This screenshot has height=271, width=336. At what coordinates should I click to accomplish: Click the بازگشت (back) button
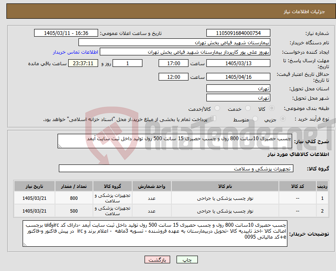157,259
